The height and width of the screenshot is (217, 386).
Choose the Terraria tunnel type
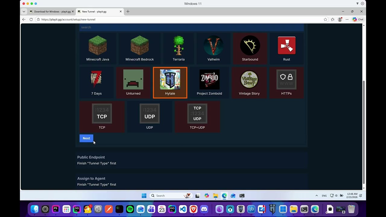[x=179, y=49]
